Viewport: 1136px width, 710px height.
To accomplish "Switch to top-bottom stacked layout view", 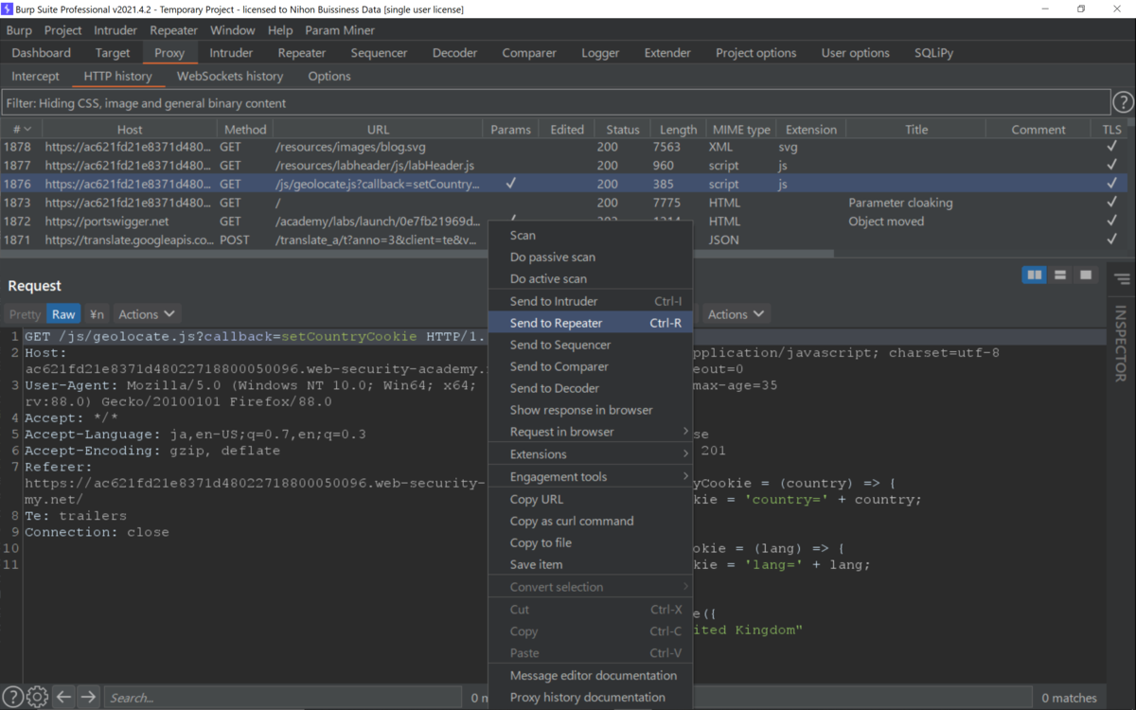I will (1060, 275).
